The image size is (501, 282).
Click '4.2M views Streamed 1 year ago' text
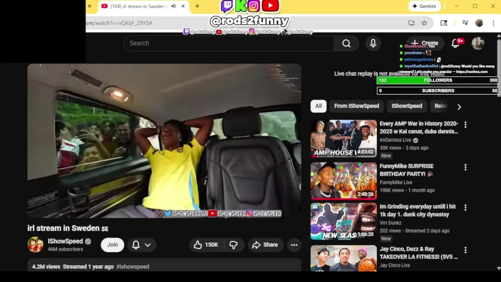click(73, 266)
